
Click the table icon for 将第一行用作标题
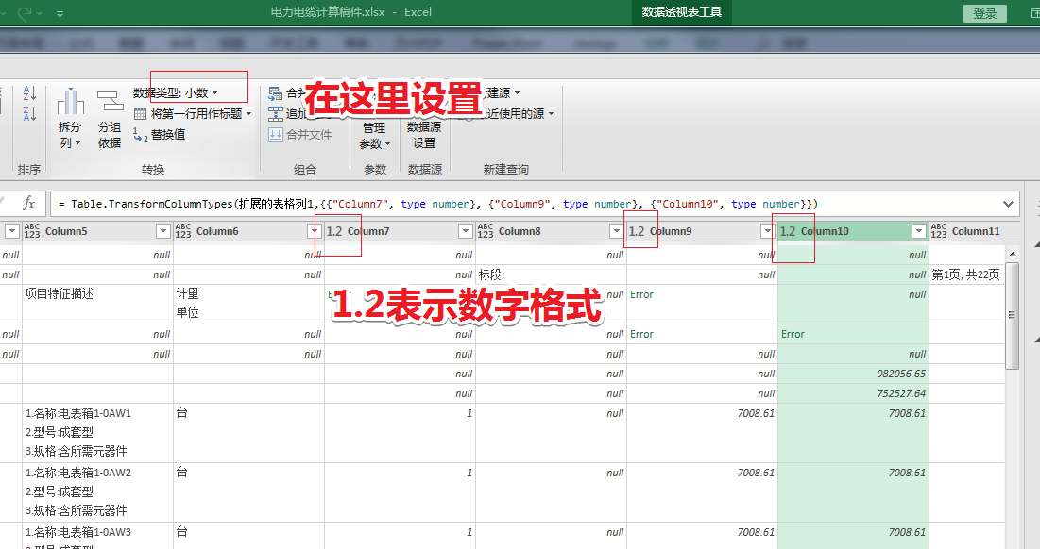140,114
